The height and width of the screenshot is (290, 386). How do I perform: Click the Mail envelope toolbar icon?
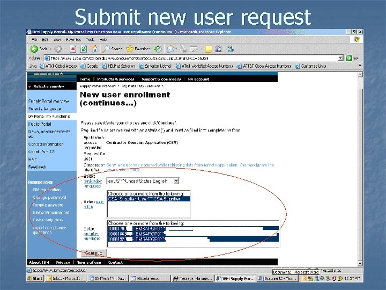click(170, 49)
